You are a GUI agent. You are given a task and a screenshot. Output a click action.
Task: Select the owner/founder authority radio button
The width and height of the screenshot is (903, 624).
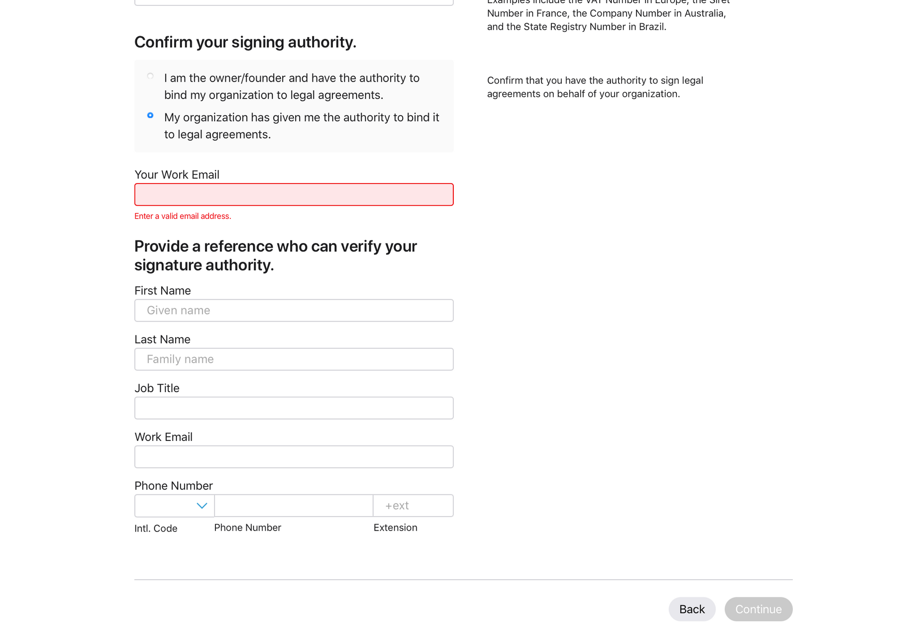click(x=150, y=76)
